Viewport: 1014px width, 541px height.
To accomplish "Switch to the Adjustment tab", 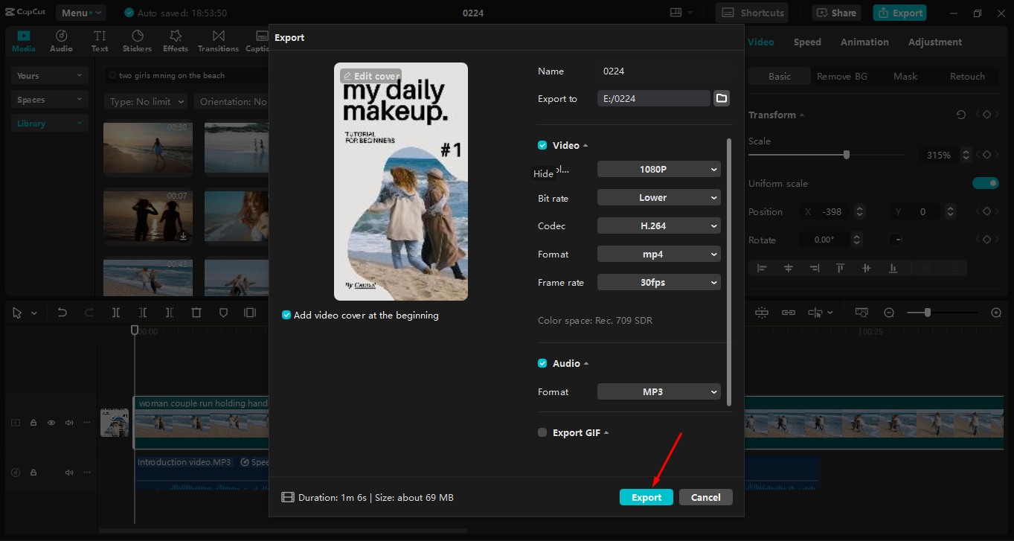I will pyautogui.click(x=935, y=42).
